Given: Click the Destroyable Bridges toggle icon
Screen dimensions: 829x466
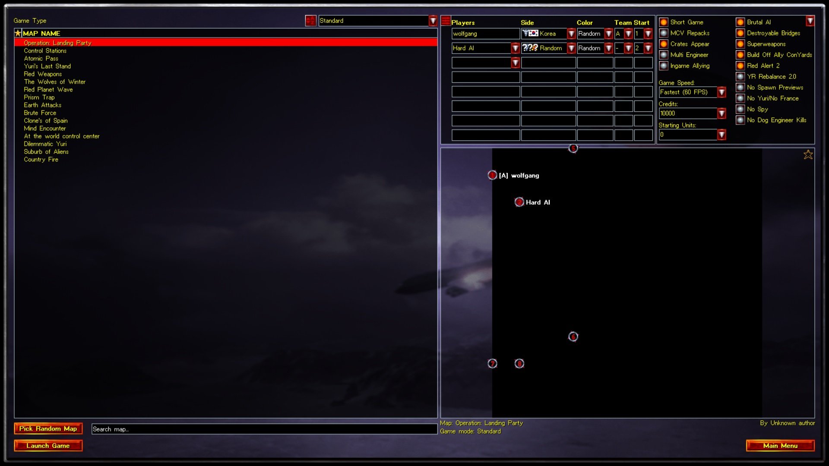Looking at the screenshot, I should click(739, 32).
